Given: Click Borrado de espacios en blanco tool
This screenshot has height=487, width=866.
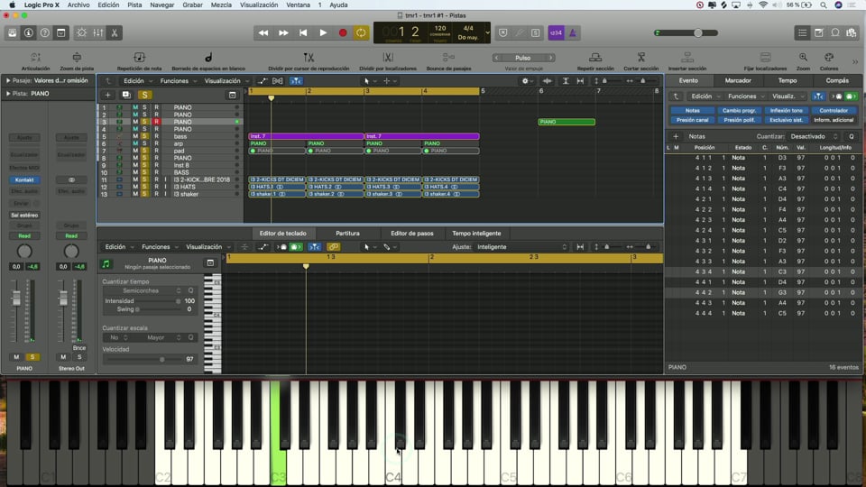Looking at the screenshot, I should coord(208,60).
